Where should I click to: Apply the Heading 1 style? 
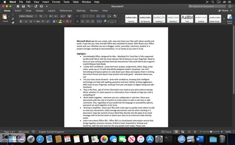(159, 19)
